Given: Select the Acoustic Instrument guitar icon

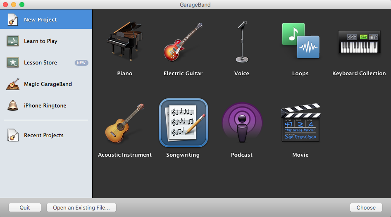Looking at the screenshot, I should (x=124, y=123).
